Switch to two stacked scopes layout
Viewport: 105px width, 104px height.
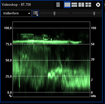[x=74, y=5]
